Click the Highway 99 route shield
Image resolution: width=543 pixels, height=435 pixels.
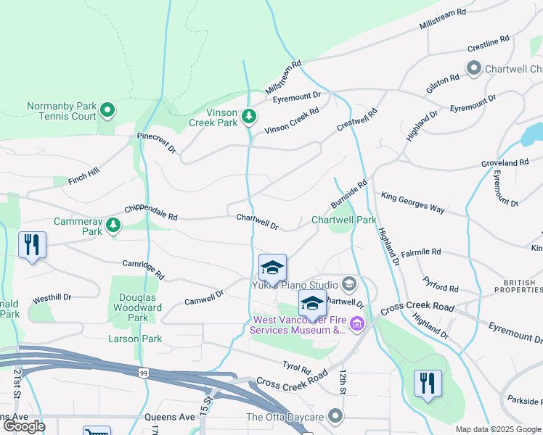click(x=144, y=373)
